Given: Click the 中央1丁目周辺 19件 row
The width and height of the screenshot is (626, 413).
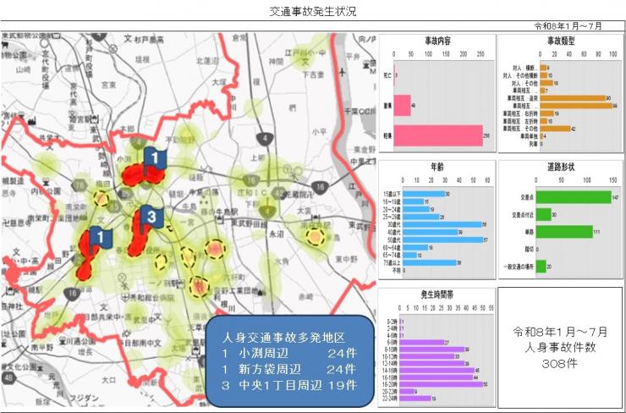Looking at the screenshot, I should tap(289, 385).
